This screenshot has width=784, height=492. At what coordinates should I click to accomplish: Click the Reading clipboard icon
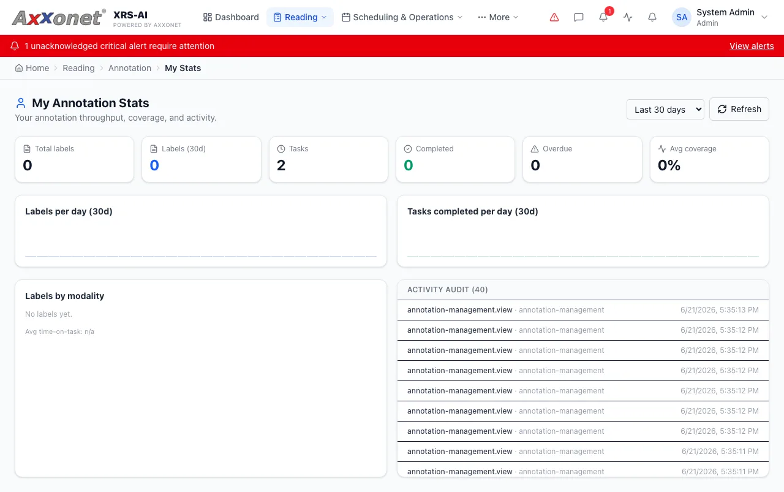tap(277, 17)
